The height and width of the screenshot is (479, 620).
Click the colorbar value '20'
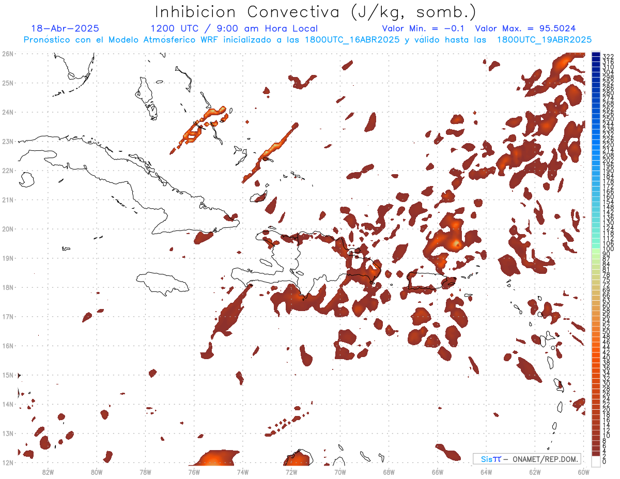tap(607, 410)
